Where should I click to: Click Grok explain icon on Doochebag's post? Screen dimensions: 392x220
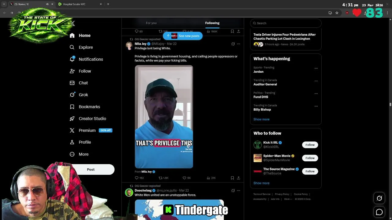tap(233, 191)
